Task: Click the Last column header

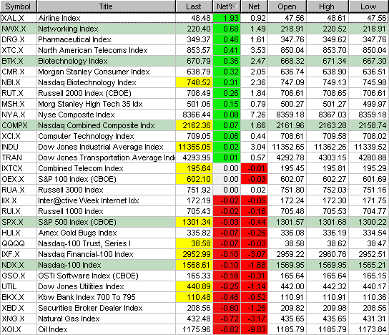Action: [x=194, y=6]
